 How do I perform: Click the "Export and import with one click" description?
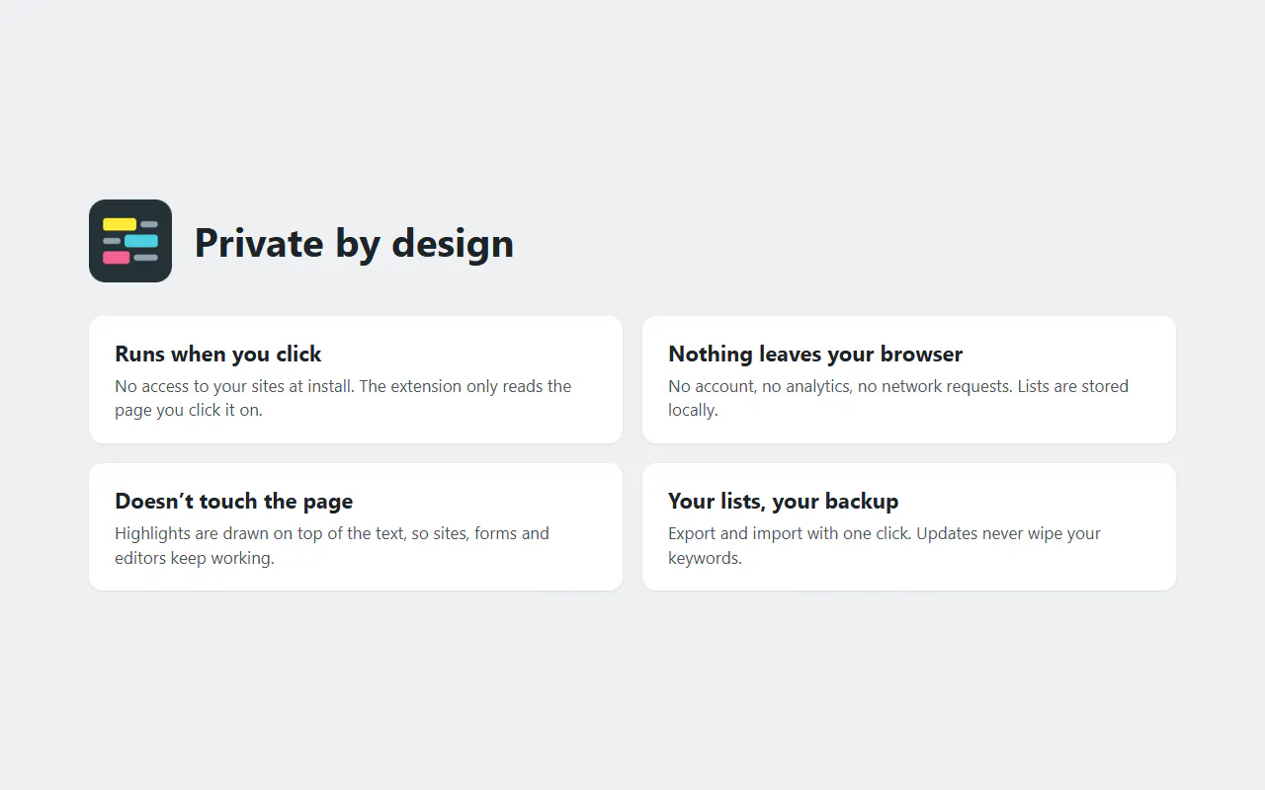[x=885, y=545]
